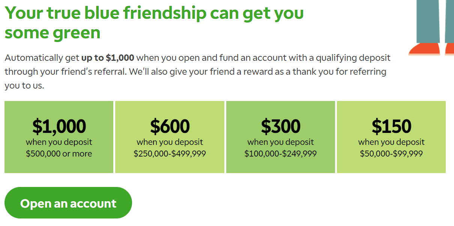Image resolution: width=454 pixels, height=226 pixels.
Task: Click the $500,000 or more deposit text
Action: point(59,154)
